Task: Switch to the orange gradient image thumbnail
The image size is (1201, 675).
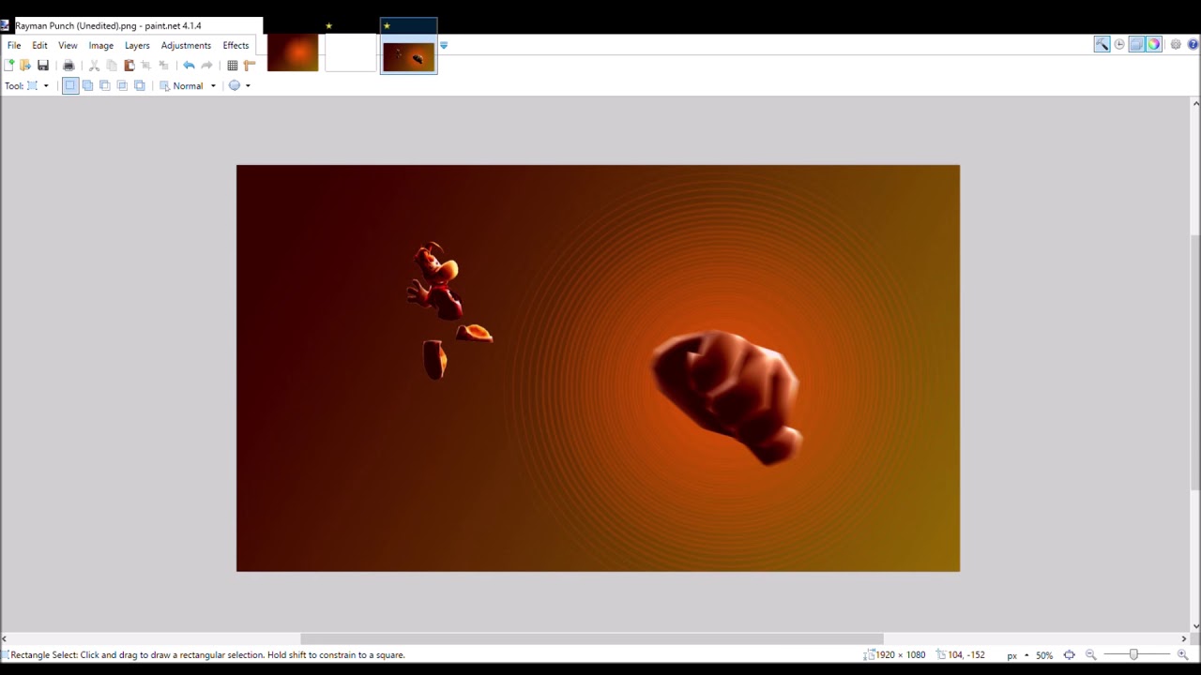Action: 293,52
